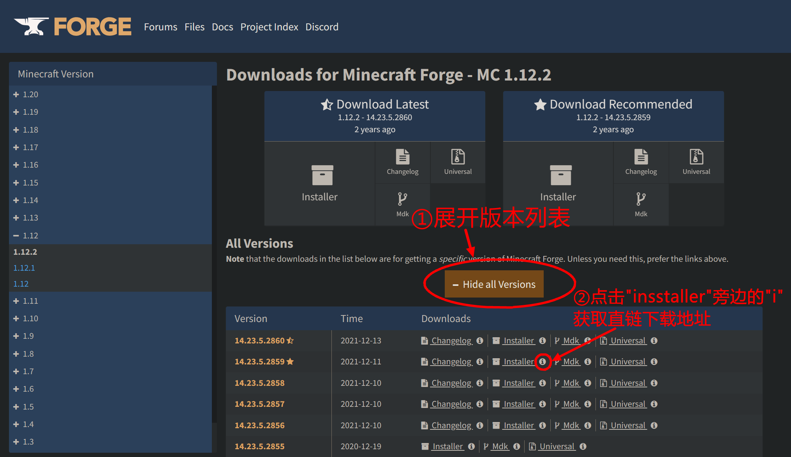Open Changelog icon under Download Latest
The height and width of the screenshot is (457, 791).
[x=402, y=162]
